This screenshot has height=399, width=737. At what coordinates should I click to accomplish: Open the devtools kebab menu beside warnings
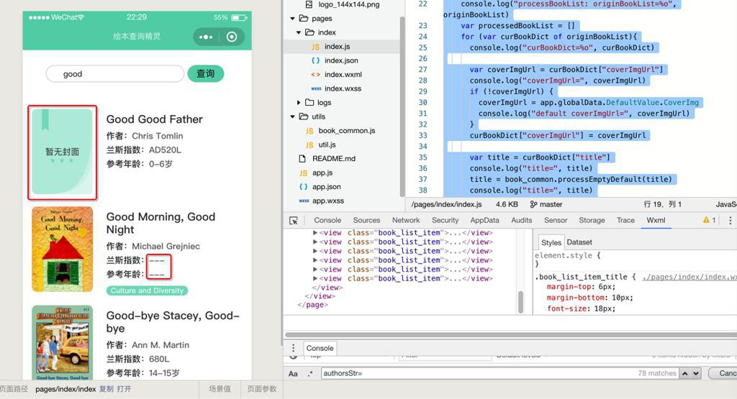click(x=730, y=221)
